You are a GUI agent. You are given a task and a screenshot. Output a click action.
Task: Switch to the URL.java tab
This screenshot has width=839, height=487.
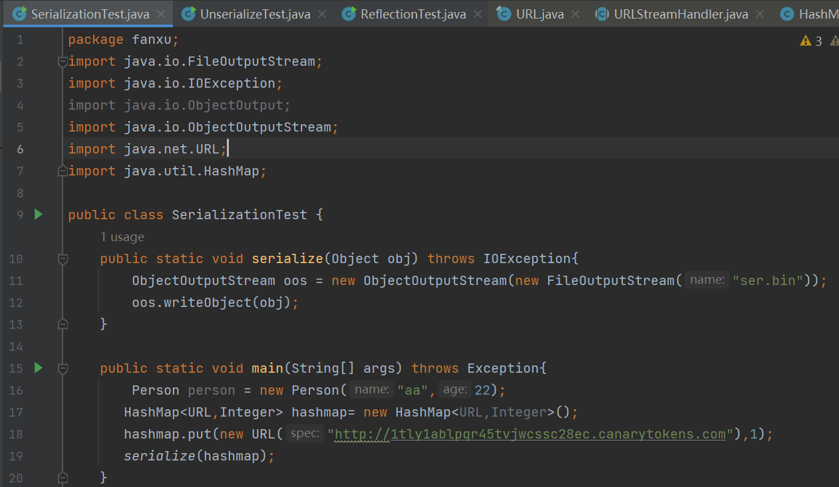(x=540, y=14)
